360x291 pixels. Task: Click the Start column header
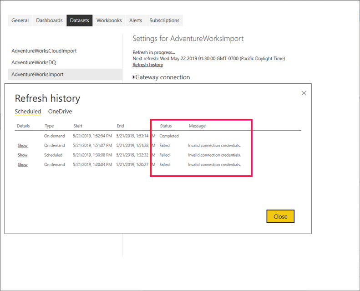click(x=78, y=126)
